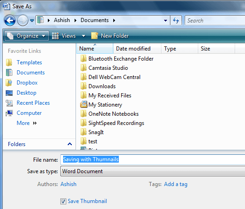Open recent pages dropdown beside Forward button
This screenshot has height=209, width=245.
[32, 20]
